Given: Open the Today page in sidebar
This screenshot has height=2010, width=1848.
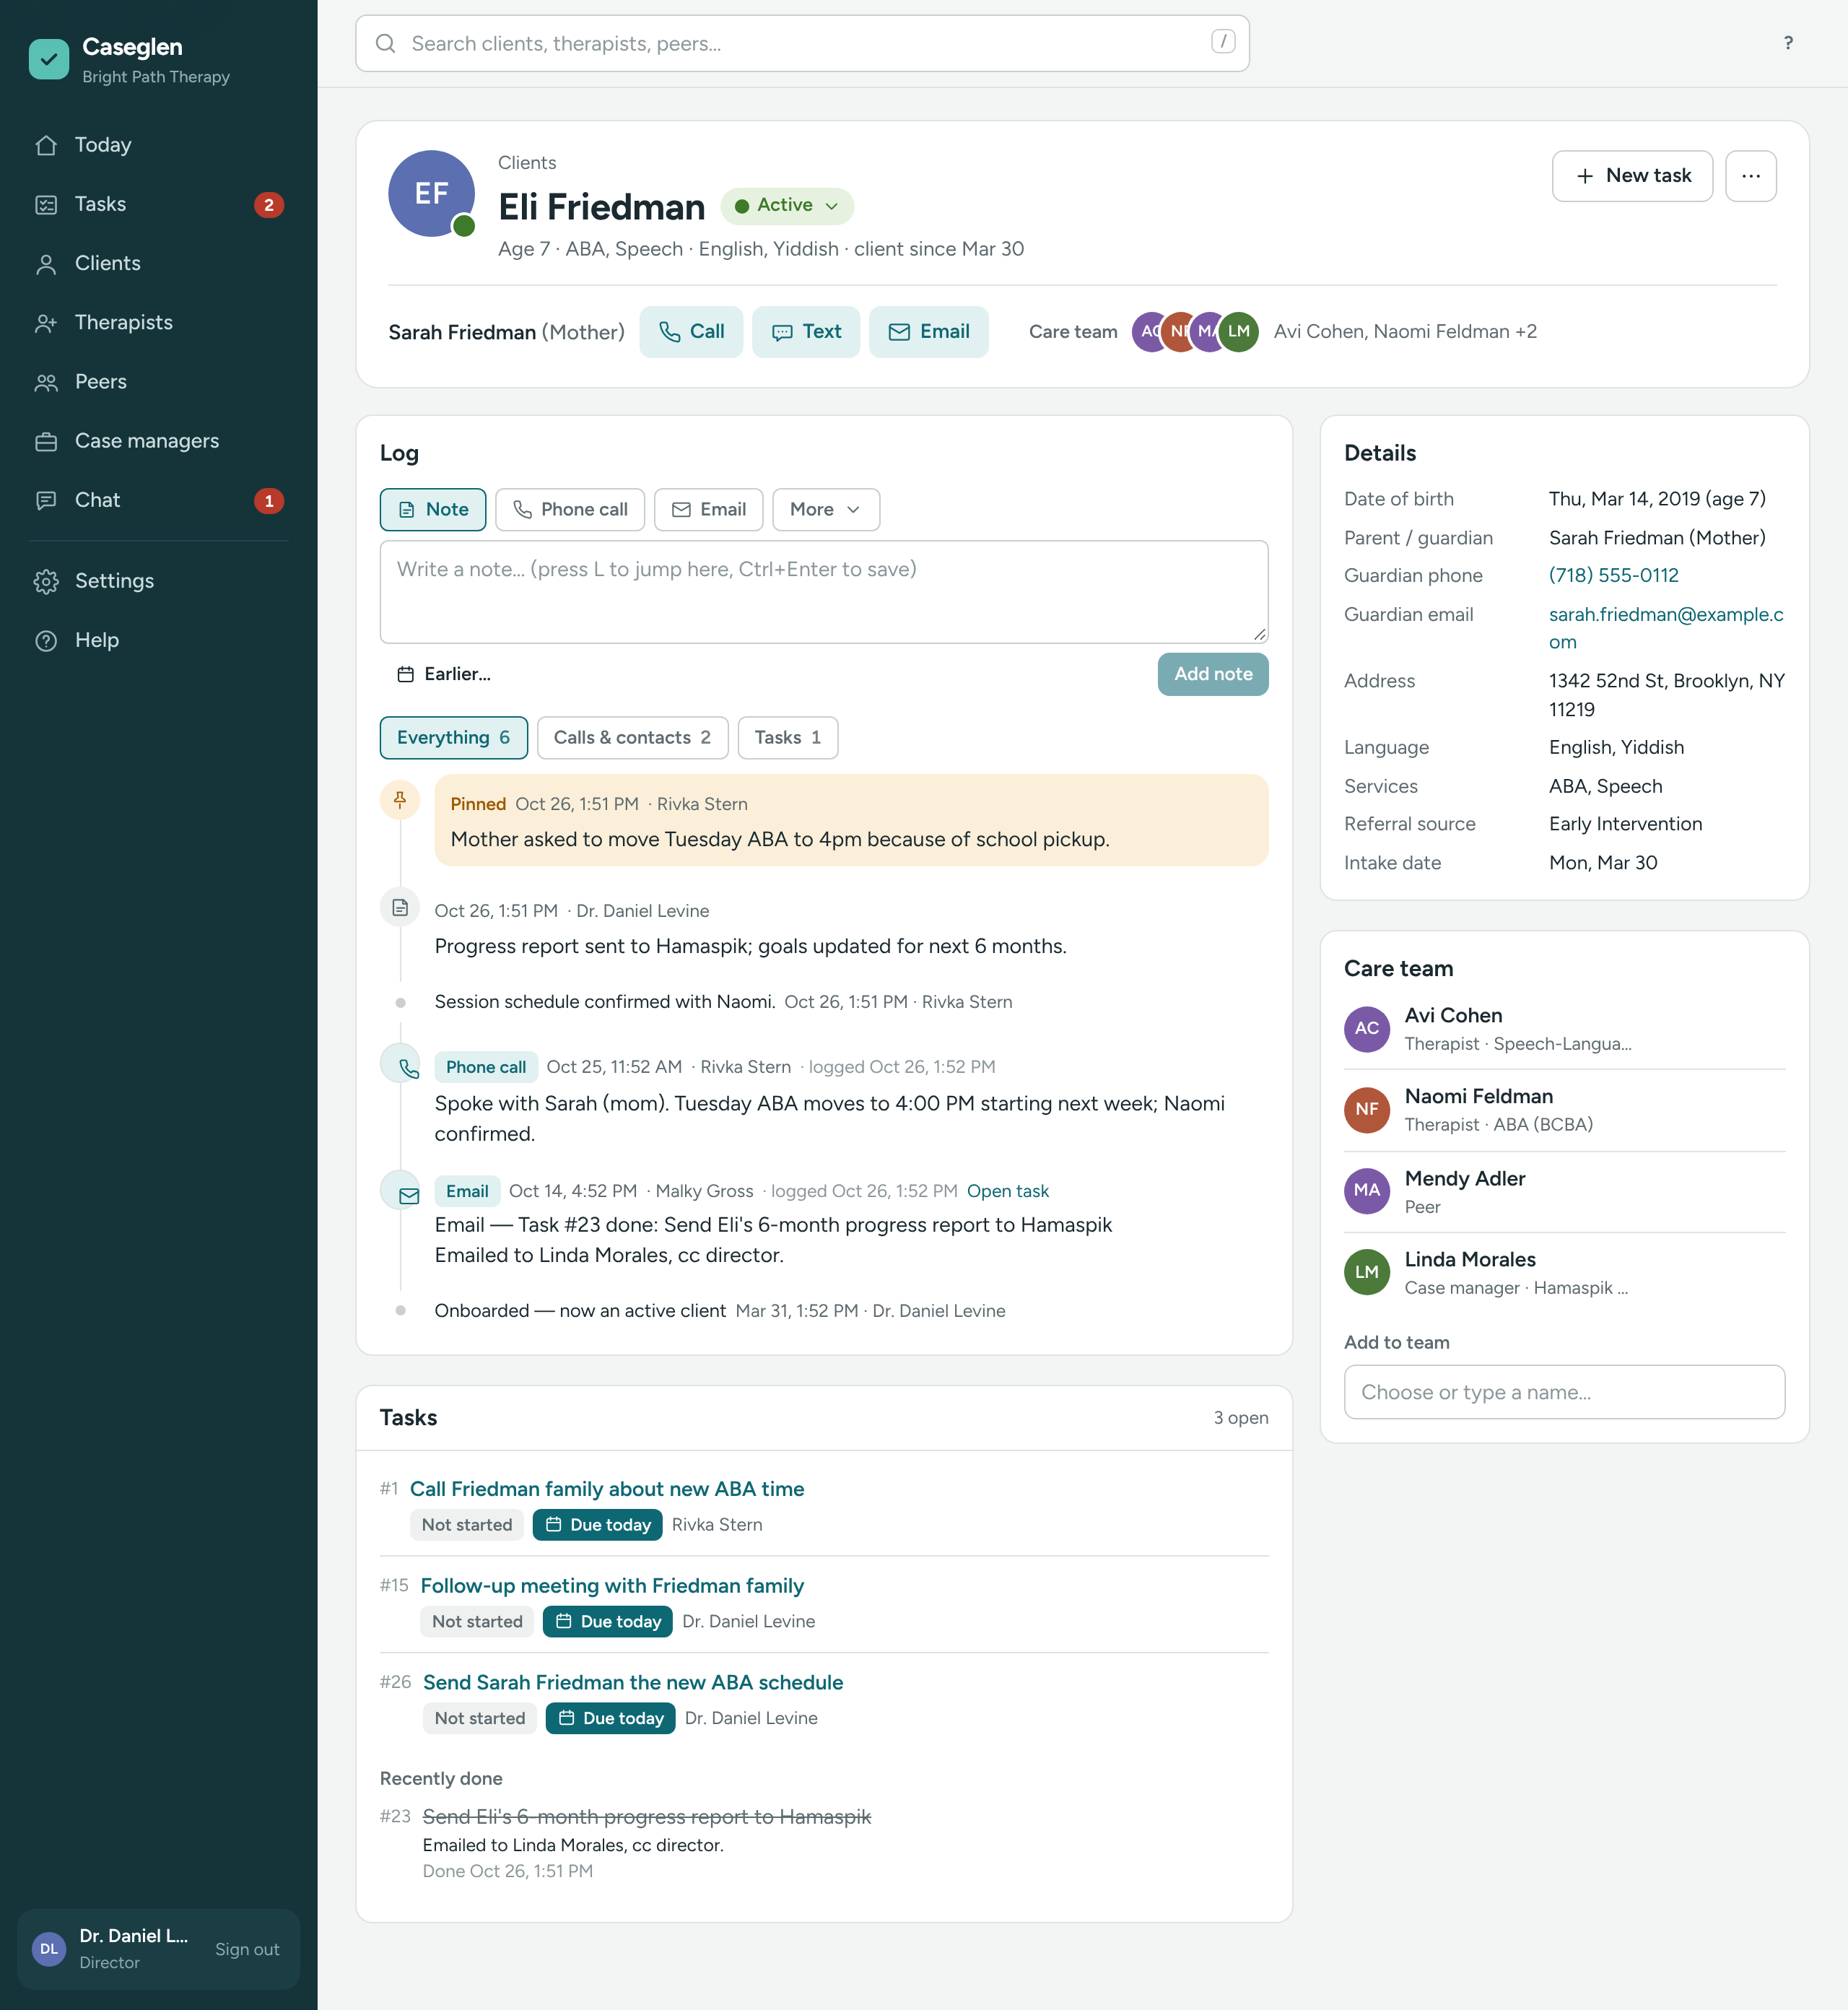Looking at the screenshot, I should [x=158, y=145].
